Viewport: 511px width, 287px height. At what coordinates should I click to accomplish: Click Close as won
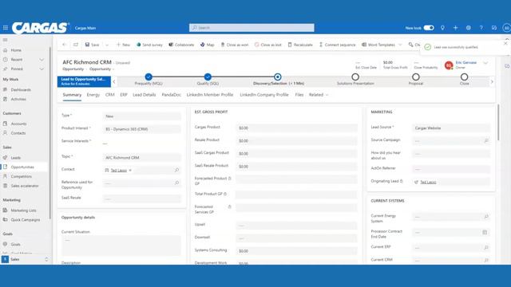[234, 45]
